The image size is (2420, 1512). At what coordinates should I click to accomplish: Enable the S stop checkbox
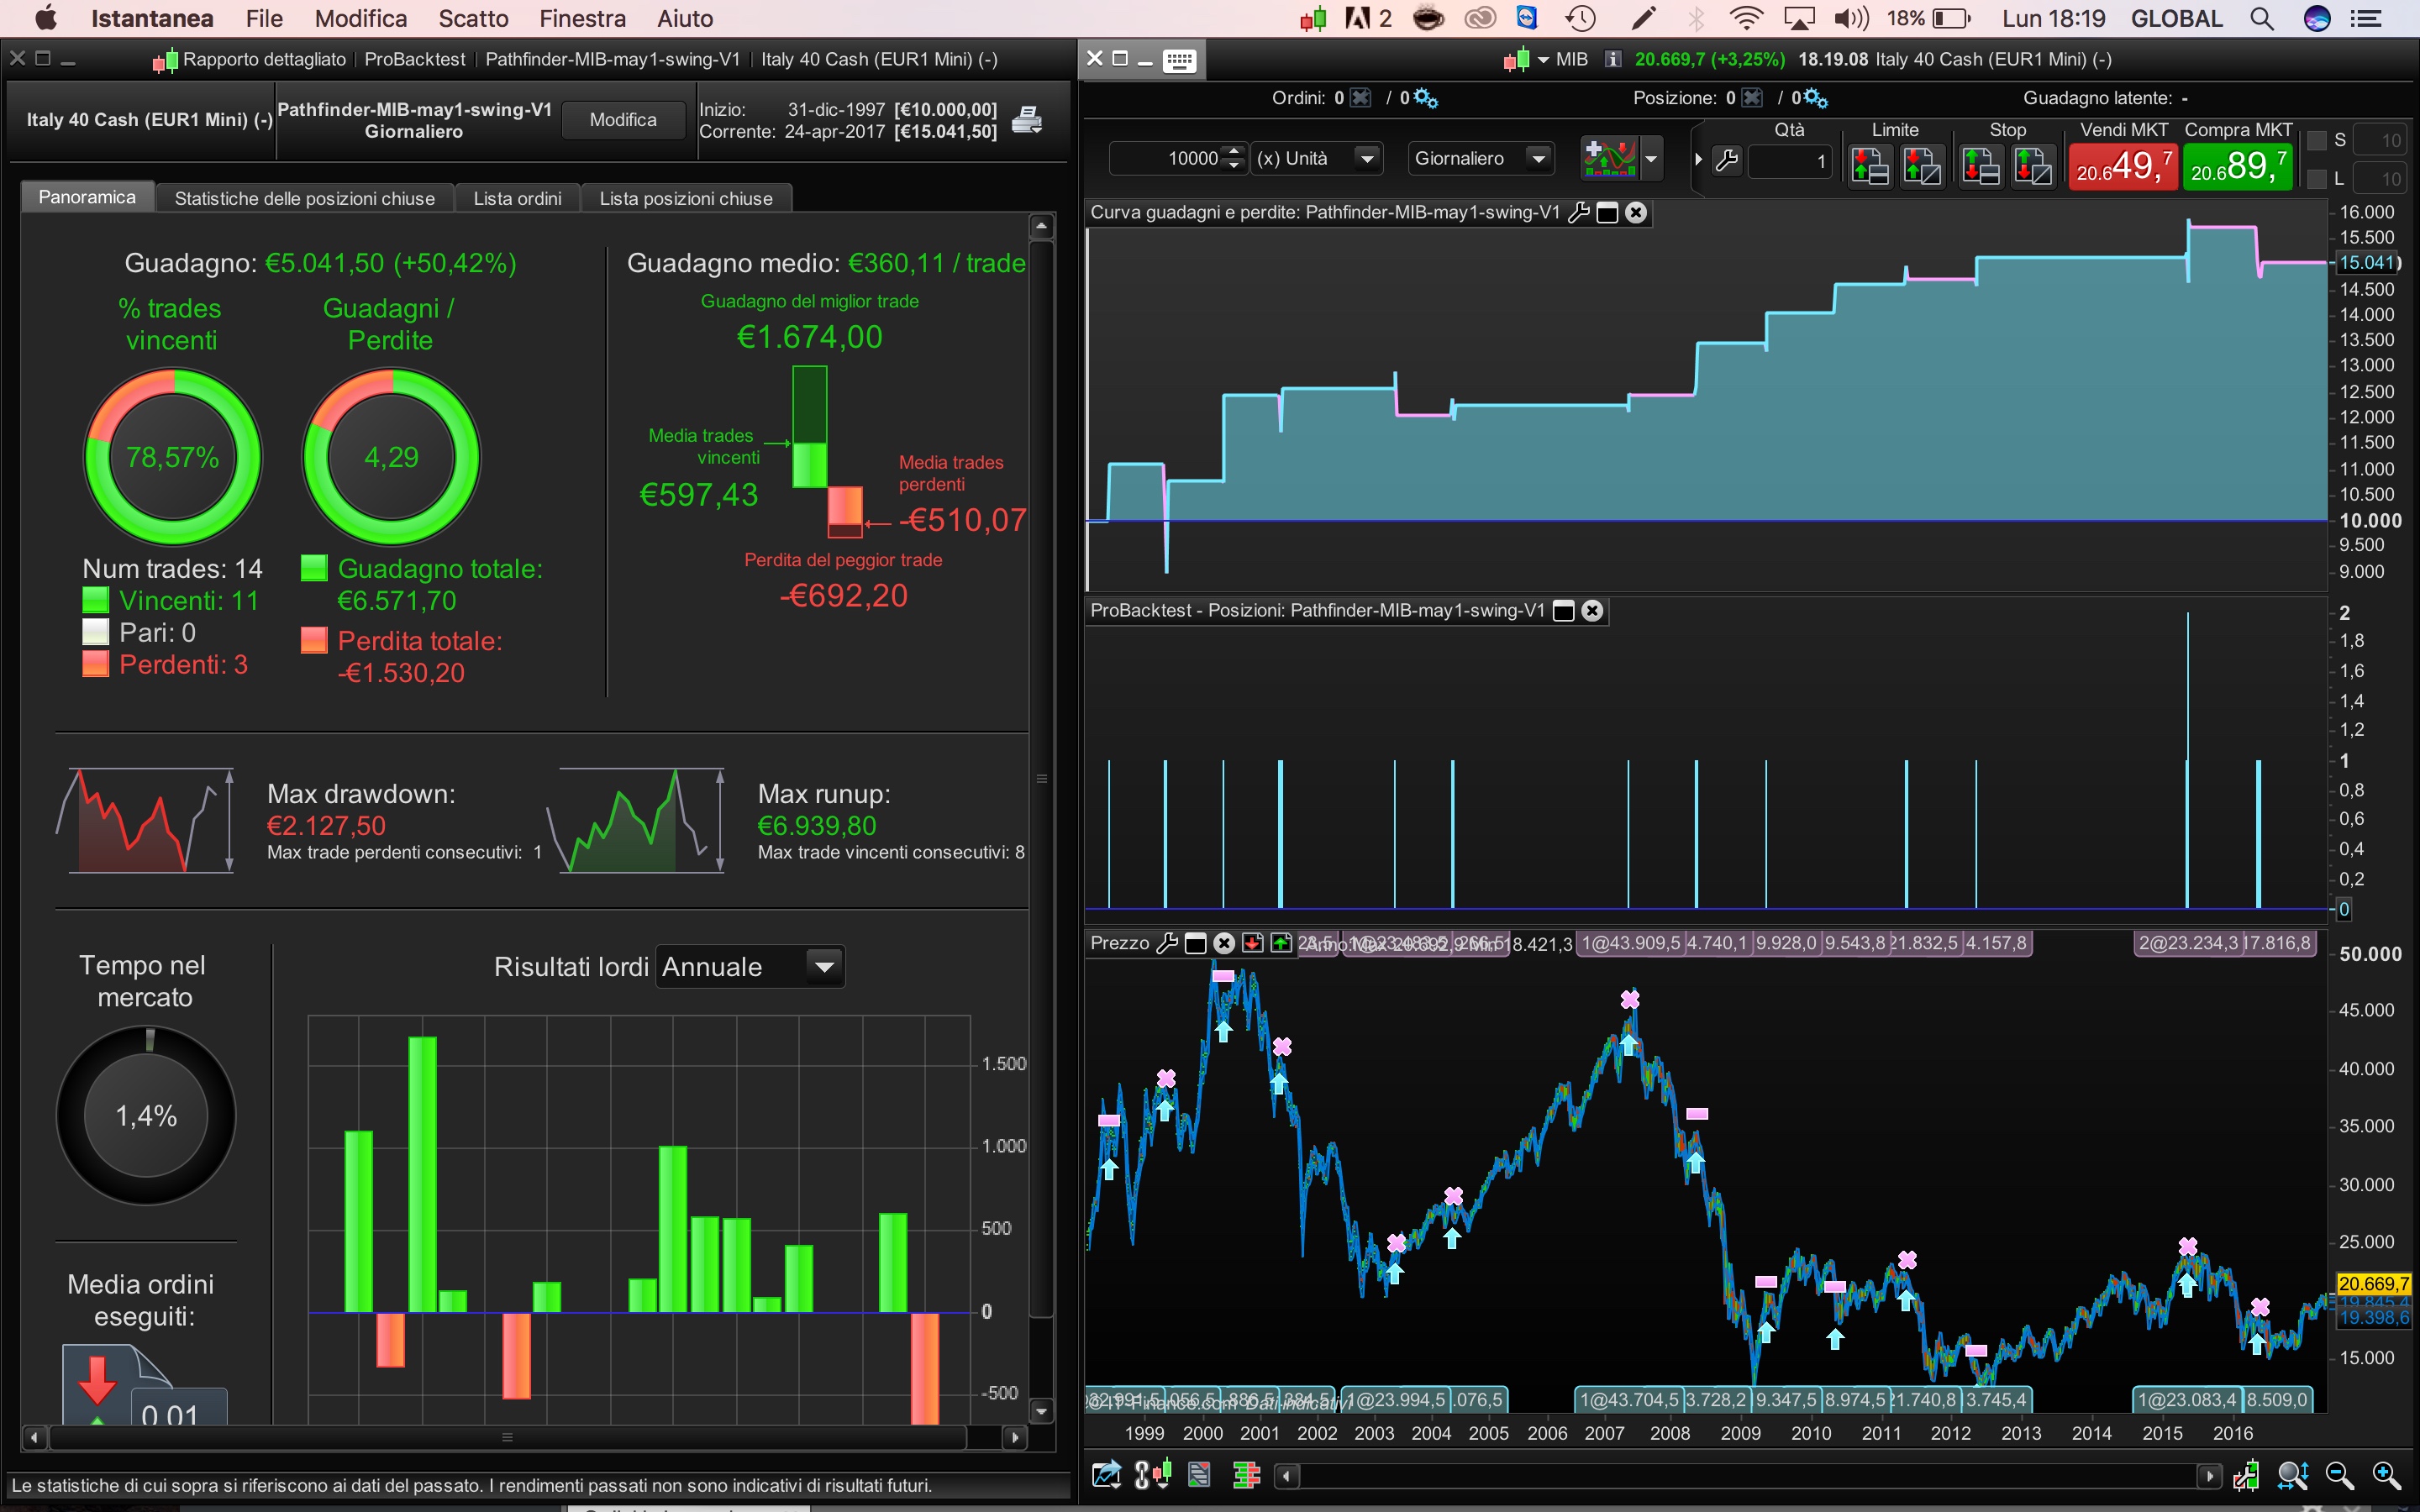pyautogui.click(x=2317, y=140)
